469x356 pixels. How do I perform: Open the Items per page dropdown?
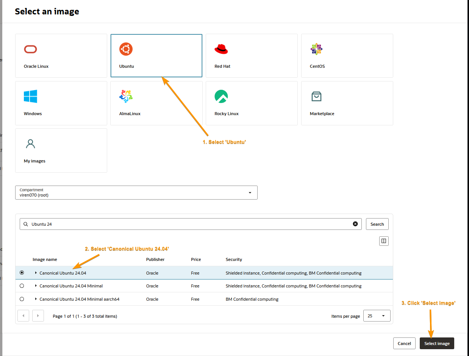pyautogui.click(x=377, y=316)
